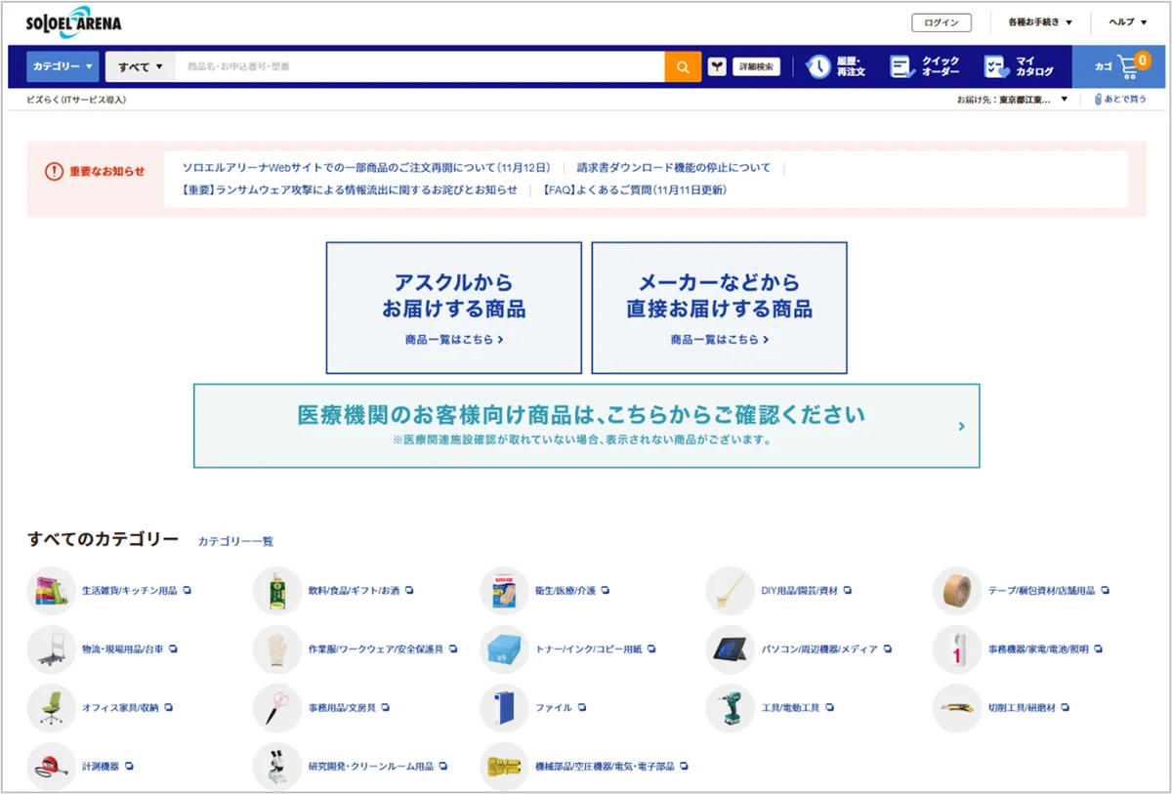Open マイカタログ from the checklist-heart icon
Image resolution: width=1172 pixels, height=794 pixels.
coord(996,65)
